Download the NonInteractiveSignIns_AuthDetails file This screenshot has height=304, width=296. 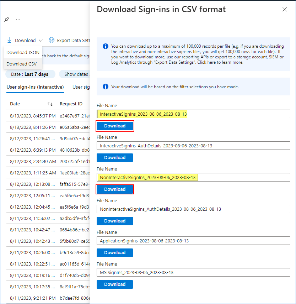pos(115,221)
